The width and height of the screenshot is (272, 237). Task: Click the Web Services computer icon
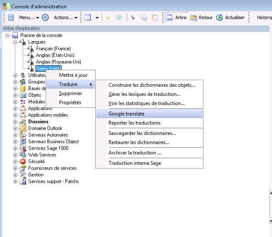coord(23,155)
